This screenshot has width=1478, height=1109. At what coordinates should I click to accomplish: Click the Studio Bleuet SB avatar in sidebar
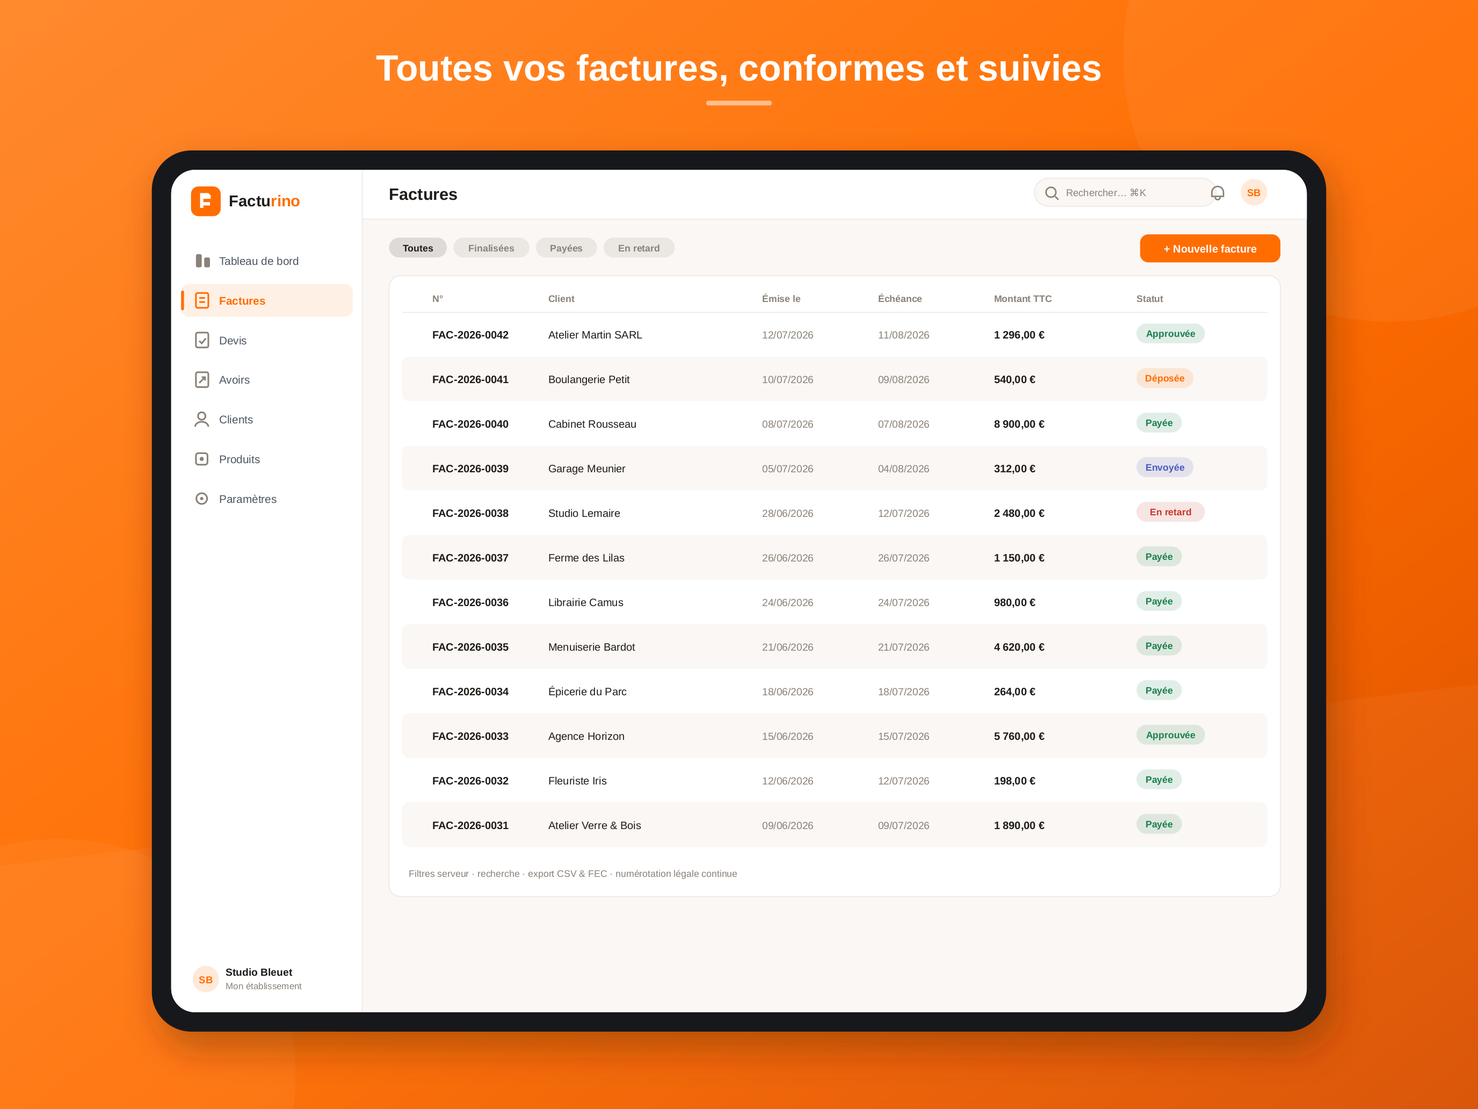click(x=205, y=980)
